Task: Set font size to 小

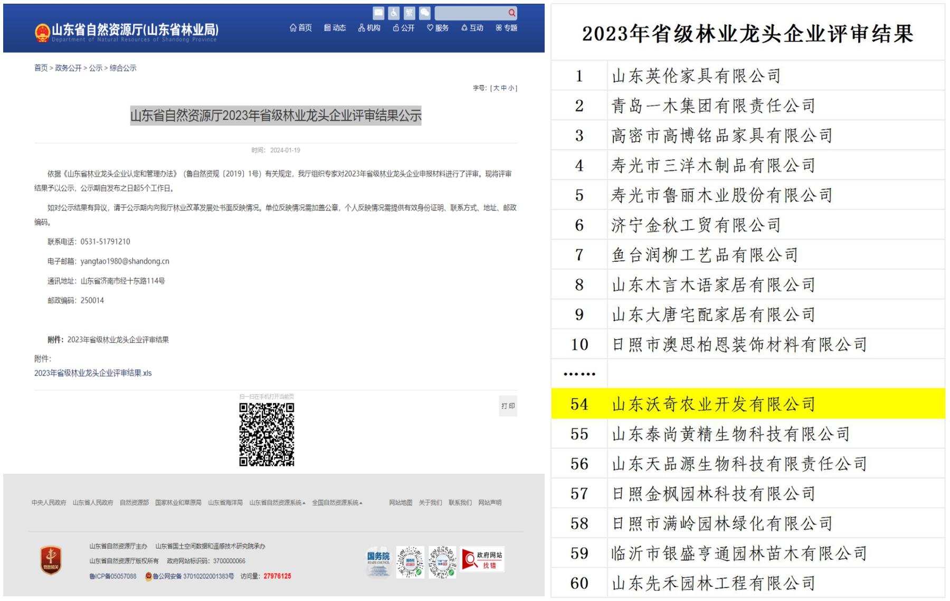Action: pyautogui.click(x=511, y=88)
